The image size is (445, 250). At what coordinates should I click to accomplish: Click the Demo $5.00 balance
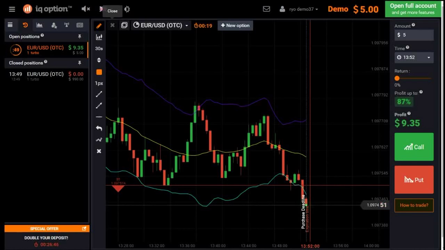click(x=353, y=9)
